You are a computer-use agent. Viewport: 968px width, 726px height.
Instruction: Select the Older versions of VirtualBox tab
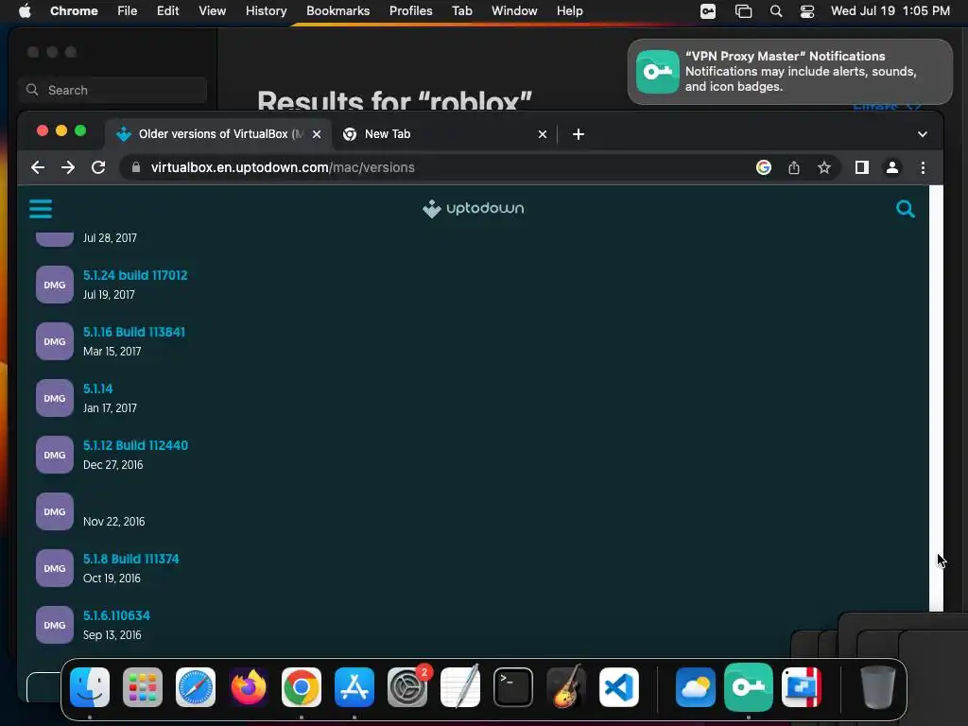(219, 134)
